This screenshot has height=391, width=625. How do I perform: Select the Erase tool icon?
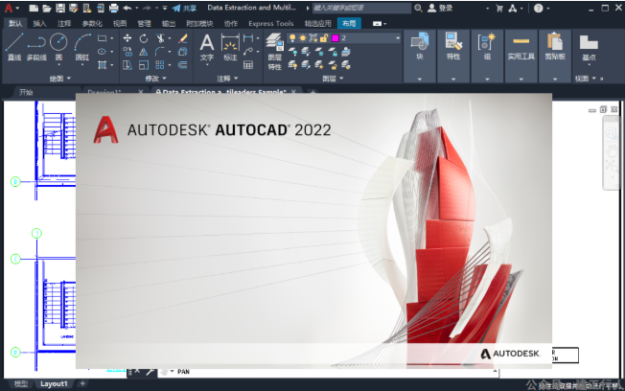pyautogui.click(x=183, y=38)
